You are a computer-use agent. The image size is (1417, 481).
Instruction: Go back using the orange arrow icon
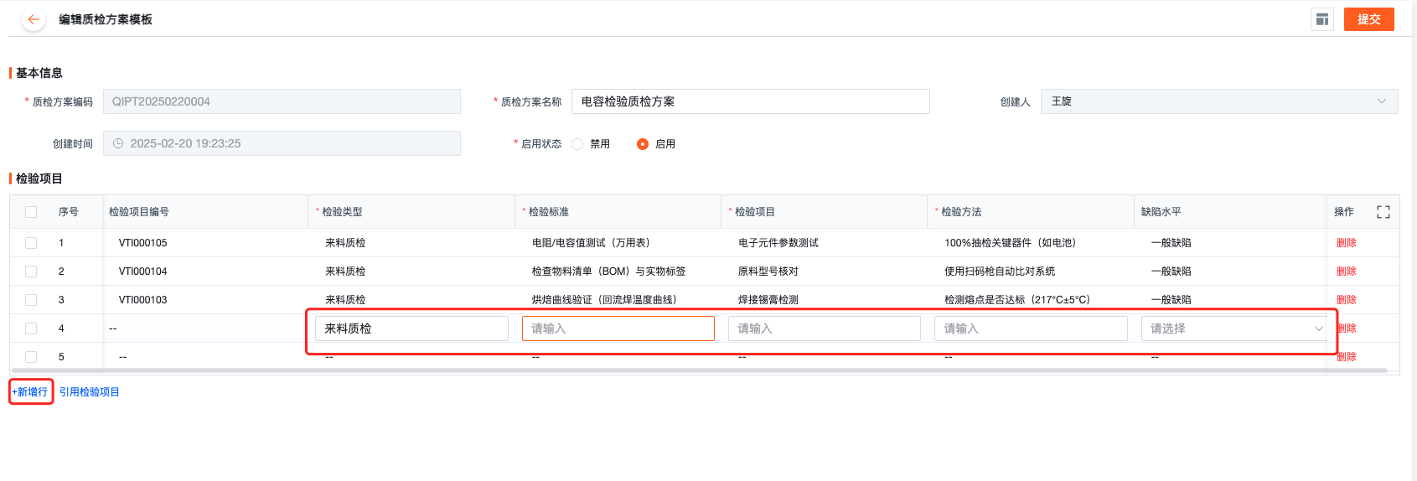click(x=34, y=19)
